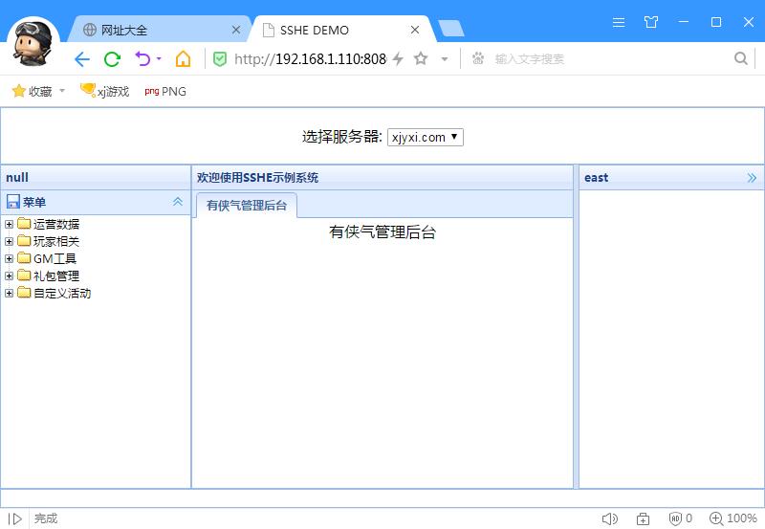Click the sound speaker icon in status bar

[609, 518]
